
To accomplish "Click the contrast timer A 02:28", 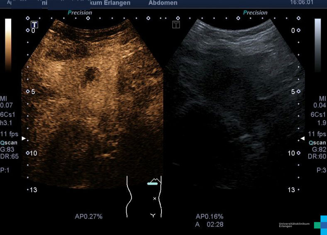I will 210,224.
